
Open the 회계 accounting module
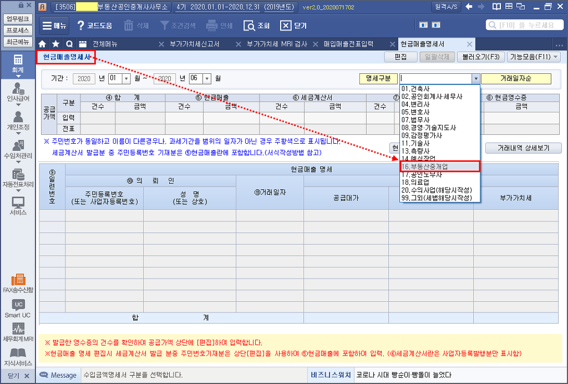coord(18,64)
